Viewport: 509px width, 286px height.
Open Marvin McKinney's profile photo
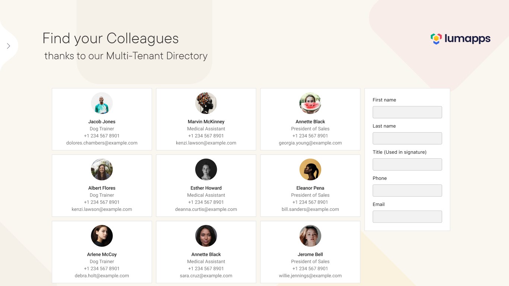point(206,103)
